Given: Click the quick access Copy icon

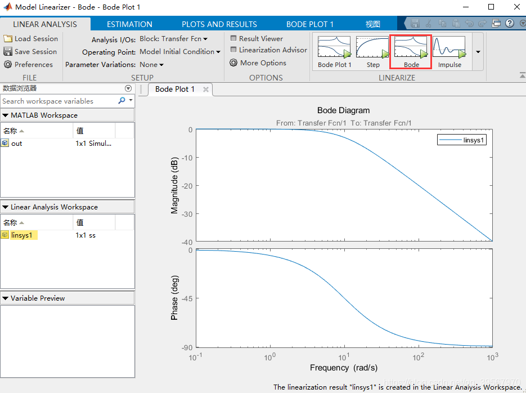Looking at the screenshot, I should (x=442, y=24).
